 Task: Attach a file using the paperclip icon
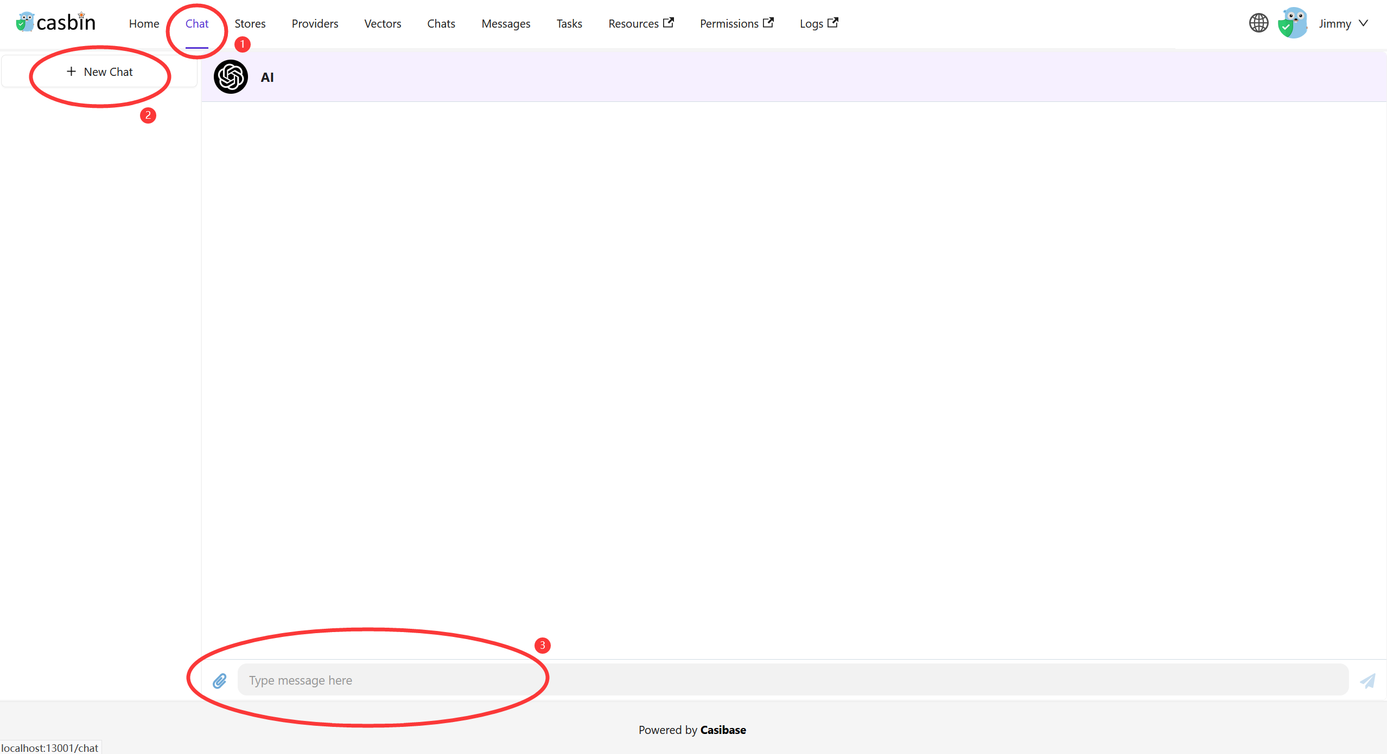(x=219, y=680)
